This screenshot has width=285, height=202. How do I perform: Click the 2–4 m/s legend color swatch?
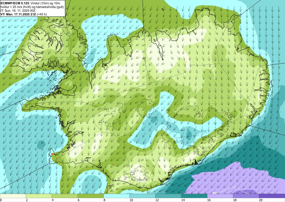click(39, 196)
